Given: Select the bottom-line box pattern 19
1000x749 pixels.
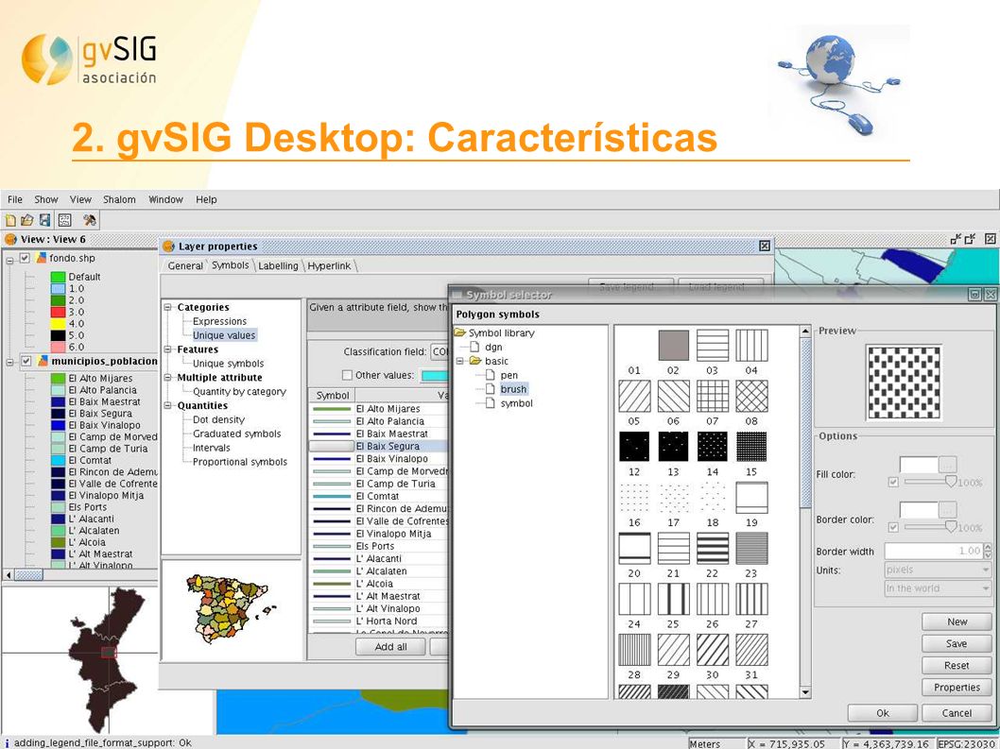Looking at the screenshot, I should point(752,497).
